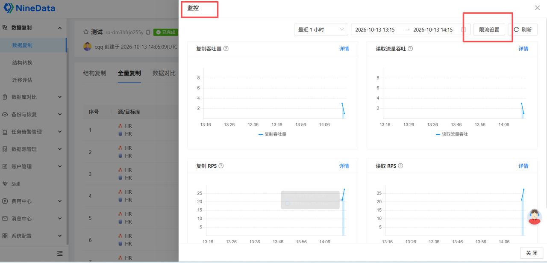Toggle the 复制吞吐量 legend series

[272, 134]
